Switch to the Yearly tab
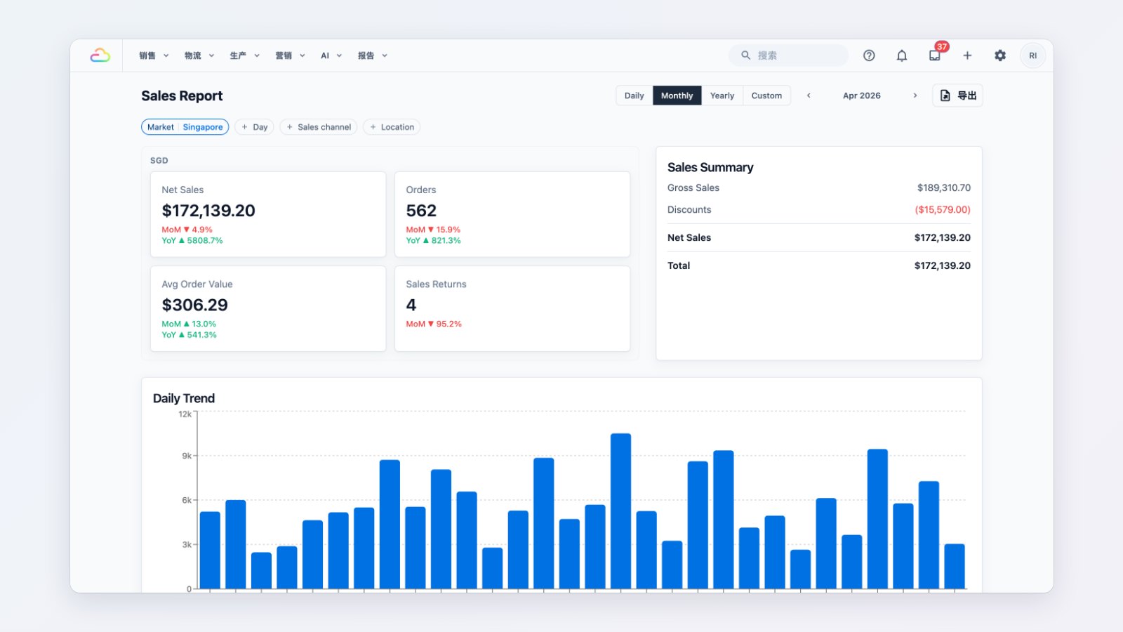Screen dimensions: 1123x632 tap(722, 96)
